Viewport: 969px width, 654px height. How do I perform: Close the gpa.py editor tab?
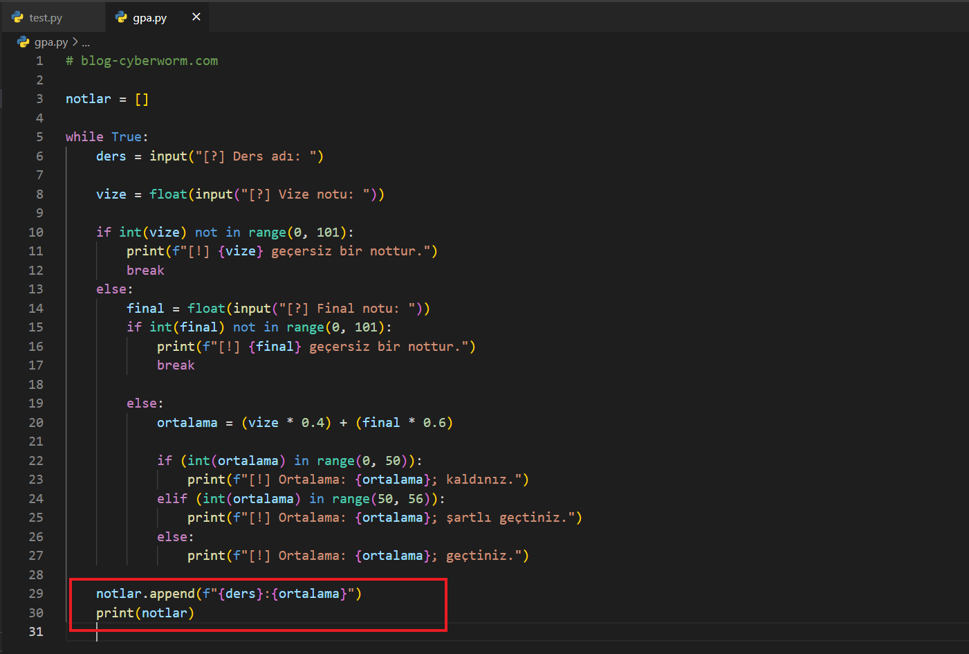196,17
